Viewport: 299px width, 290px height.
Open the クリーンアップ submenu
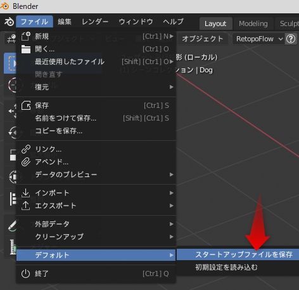tap(96, 237)
